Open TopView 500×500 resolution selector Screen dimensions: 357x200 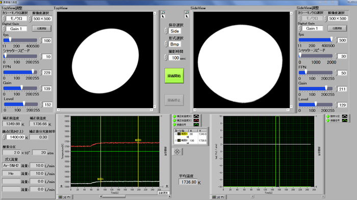tap(42, 19)
